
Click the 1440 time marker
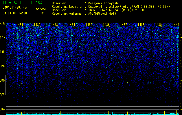pos(176,25)
